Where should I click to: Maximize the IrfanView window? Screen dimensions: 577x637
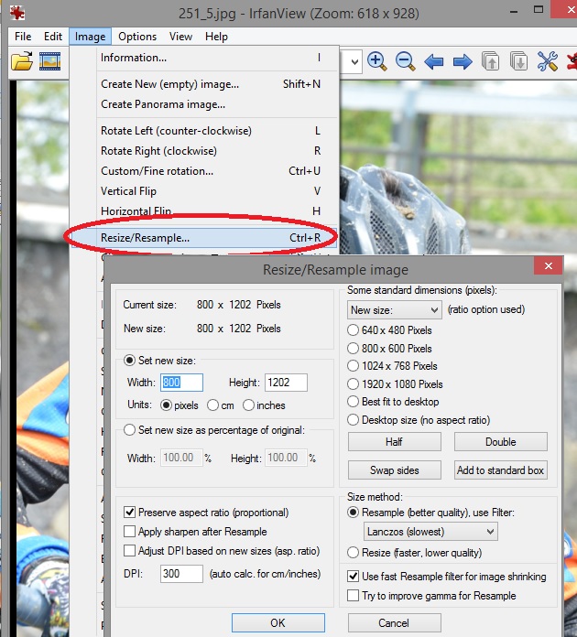pyautogui.click(x=539, y=10)
